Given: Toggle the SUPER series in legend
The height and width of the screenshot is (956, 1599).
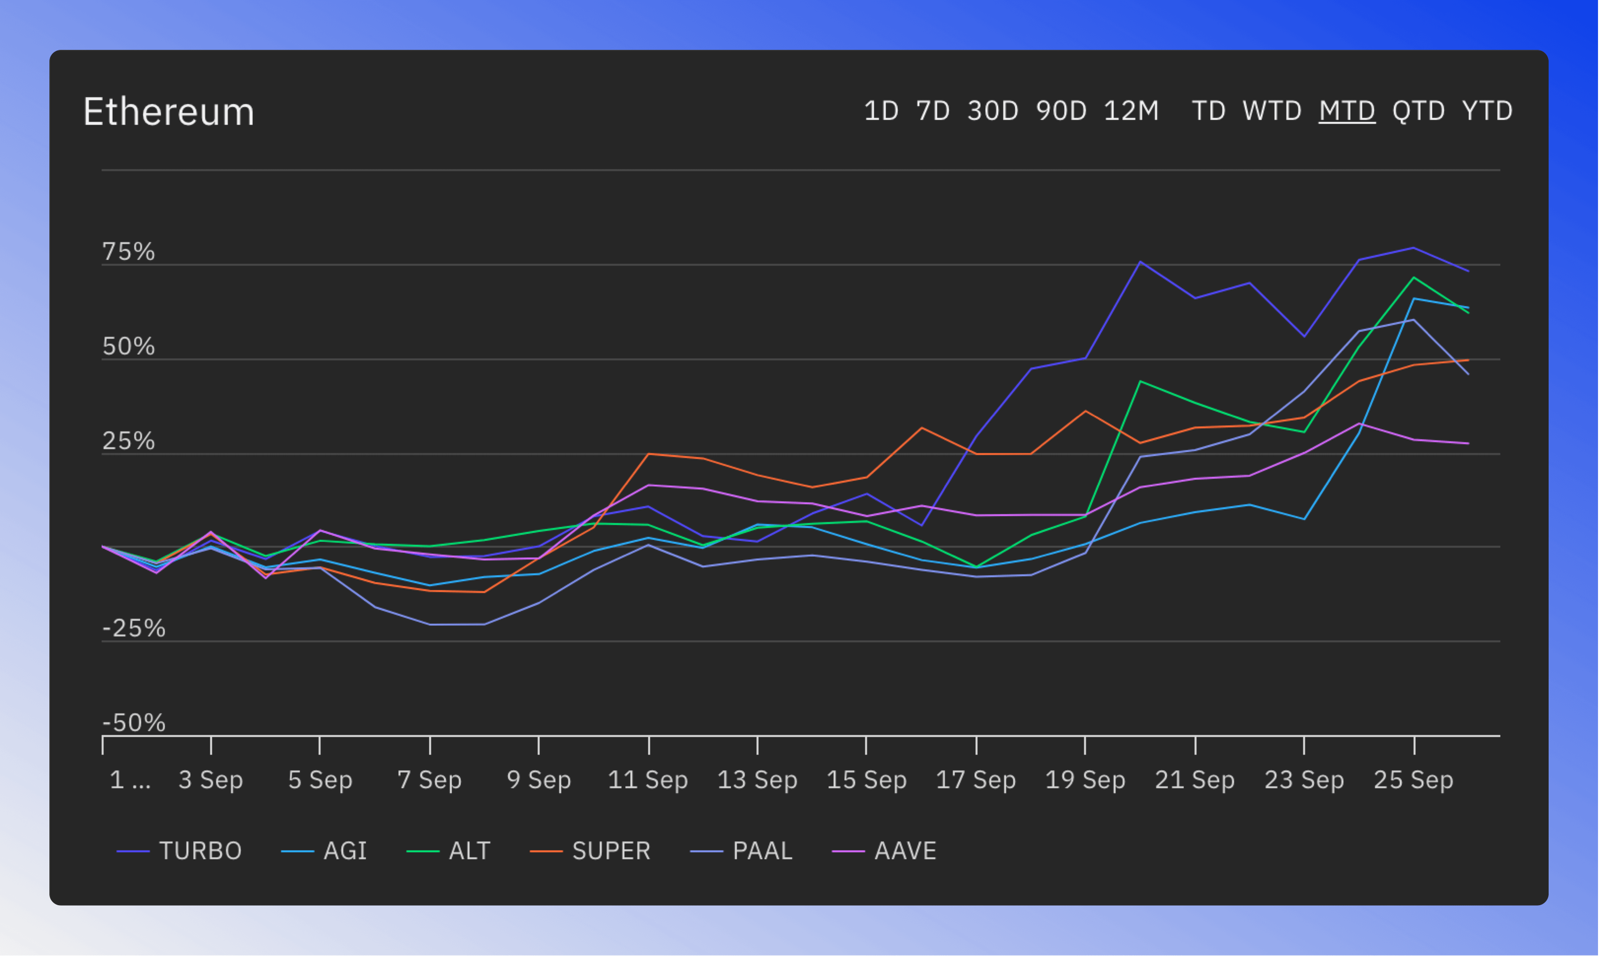Looking at the screenshot, I should (590, 851).
